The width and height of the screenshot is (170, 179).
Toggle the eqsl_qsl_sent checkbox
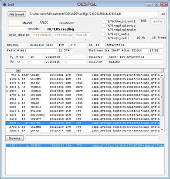click(104, 25)
